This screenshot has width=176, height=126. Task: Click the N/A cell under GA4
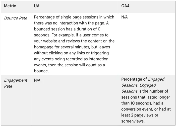(124, 17)
